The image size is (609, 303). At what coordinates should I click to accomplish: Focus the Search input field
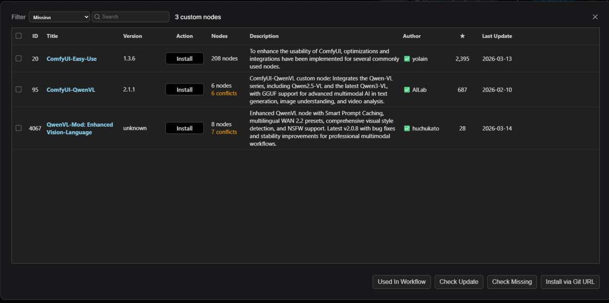tap(134, 17)
